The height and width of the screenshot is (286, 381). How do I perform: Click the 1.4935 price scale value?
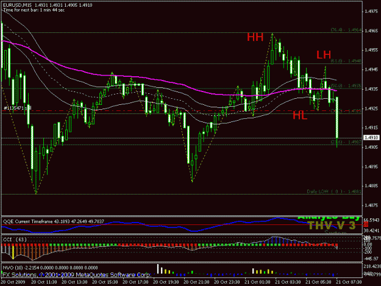point(371,89)
